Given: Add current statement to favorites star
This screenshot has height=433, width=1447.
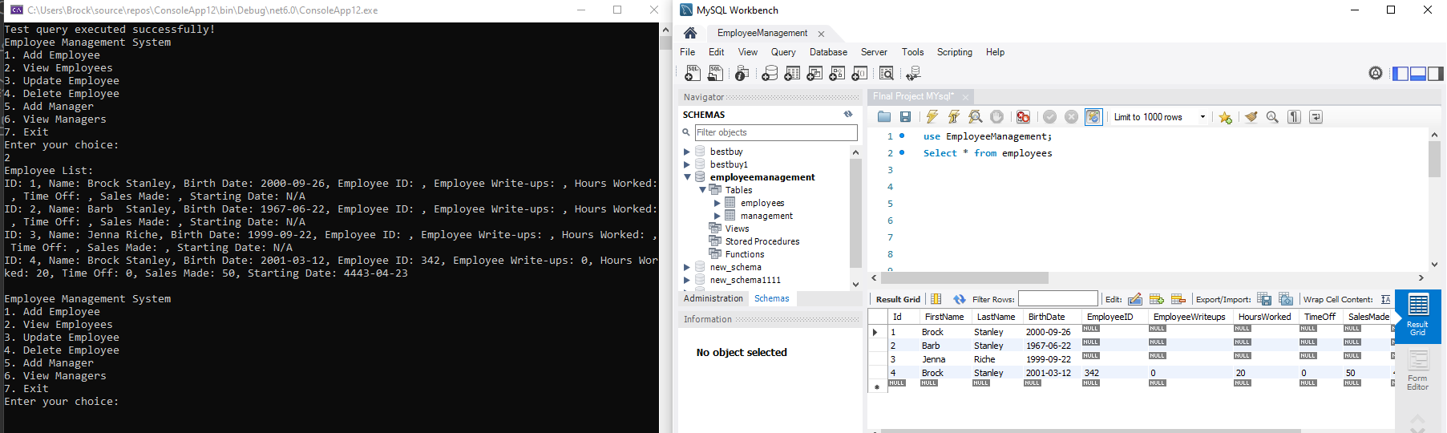Looking at the screenshot, I should pos(1225,117).
